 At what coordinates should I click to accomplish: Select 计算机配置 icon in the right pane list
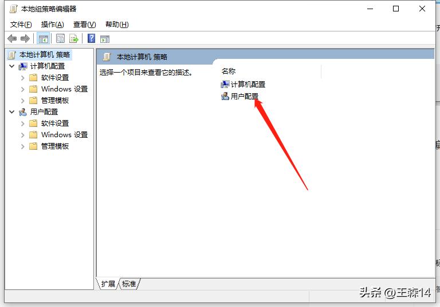[x=225, y=84]
